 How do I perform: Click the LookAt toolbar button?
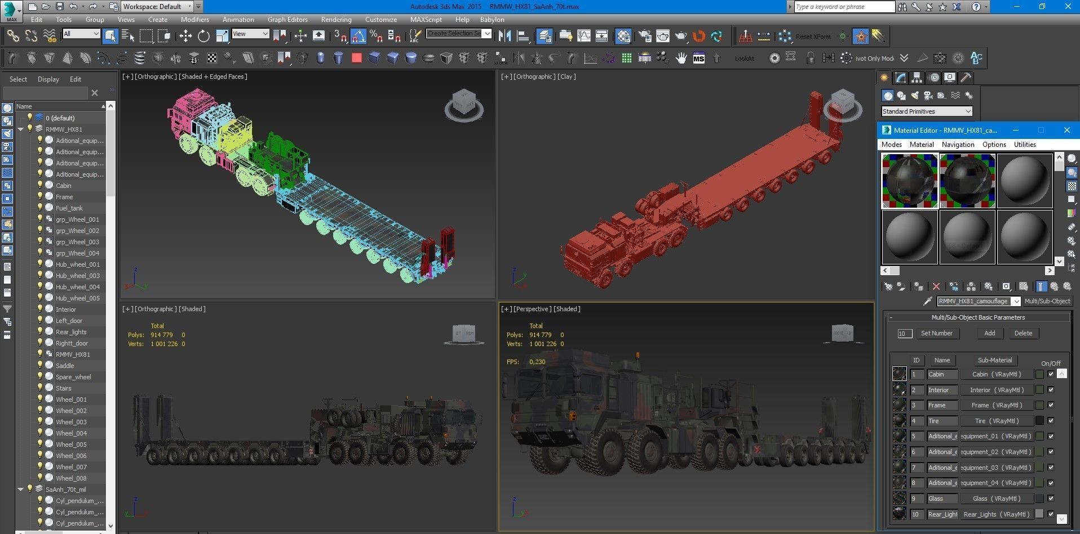tap(744, 59)
